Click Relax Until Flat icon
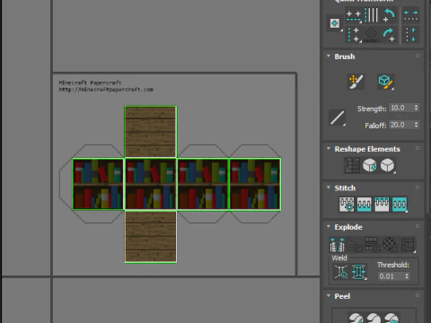The height and width of the screenshot is (323, 431). [370, 165]
